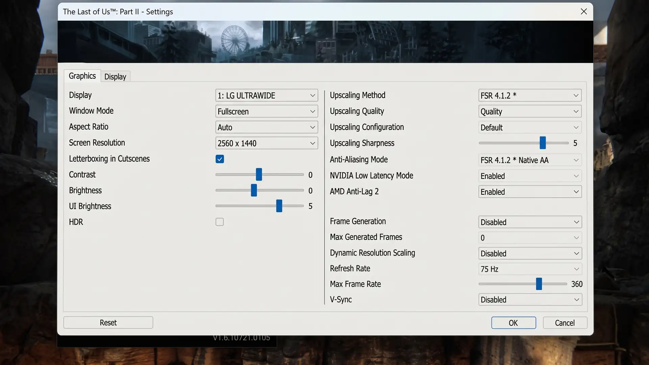Image resolution: width=649 pixels, height=365 pixels.
Task: Open the Window Mode dropdown
Action: [266, 112]
